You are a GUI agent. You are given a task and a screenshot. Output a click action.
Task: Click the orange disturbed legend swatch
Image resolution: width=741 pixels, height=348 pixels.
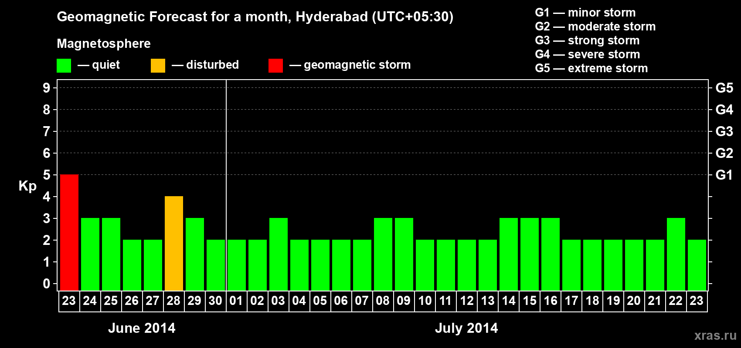point(158,66)
